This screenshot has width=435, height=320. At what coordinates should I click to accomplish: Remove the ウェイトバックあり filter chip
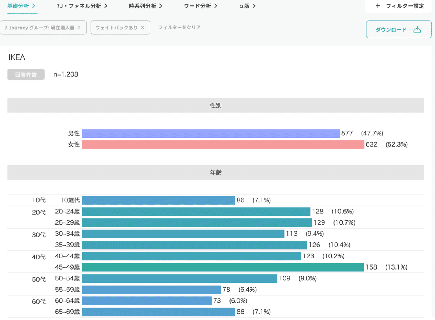click(x=142, y=28)
